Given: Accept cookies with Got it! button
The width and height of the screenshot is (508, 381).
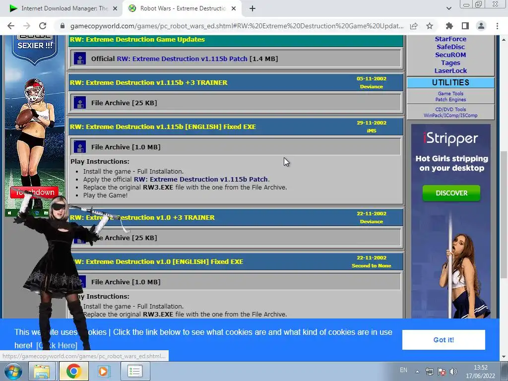Looking at the screenshot, I should 444,340.
